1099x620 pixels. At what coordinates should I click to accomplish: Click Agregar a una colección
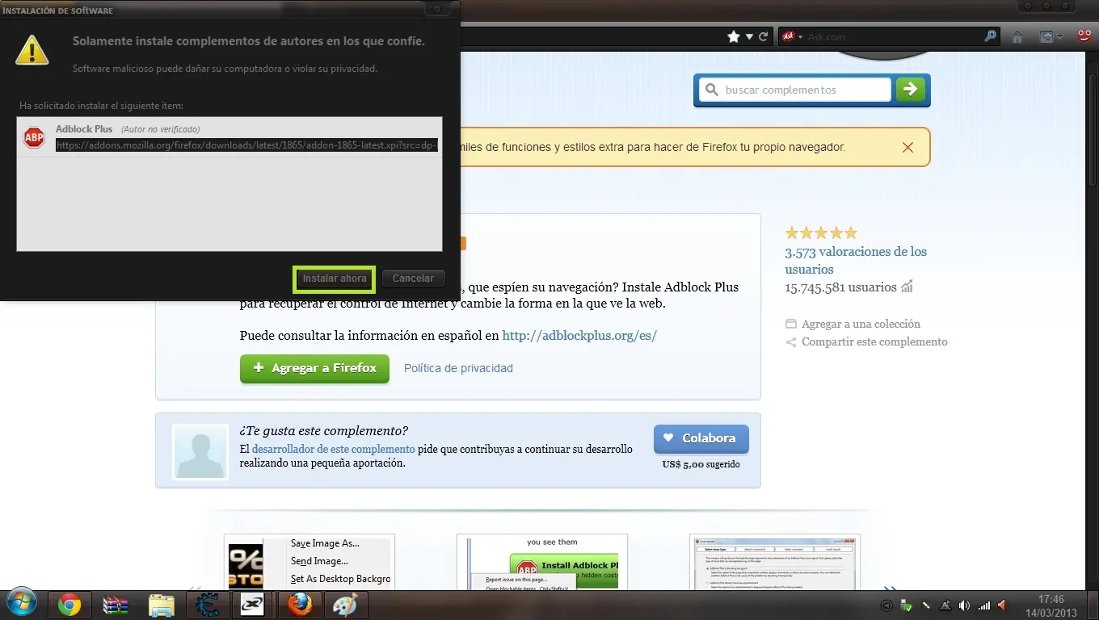(861, 324)
